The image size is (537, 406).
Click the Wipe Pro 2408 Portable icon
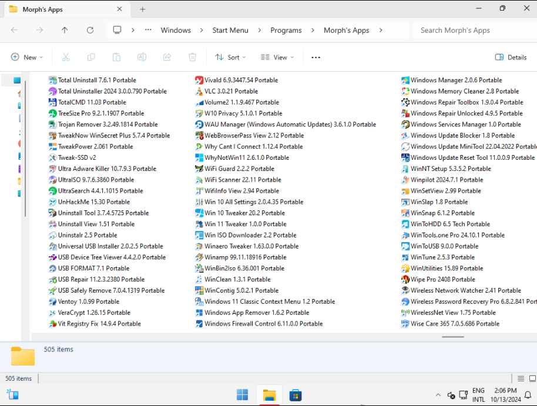[x=405, y=280]
